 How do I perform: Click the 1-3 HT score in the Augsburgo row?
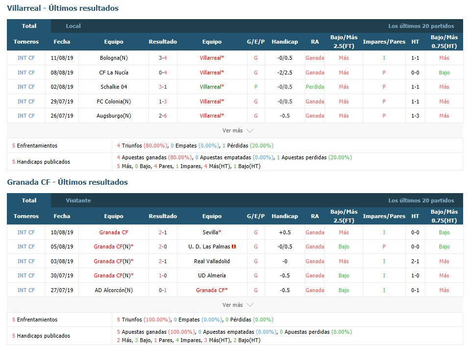pyautogui.click(x=415, y=116)
